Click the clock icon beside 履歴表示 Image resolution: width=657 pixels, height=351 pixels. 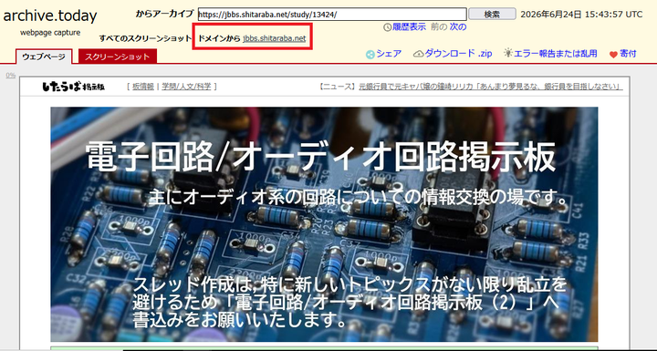click(x=387, y=27)
